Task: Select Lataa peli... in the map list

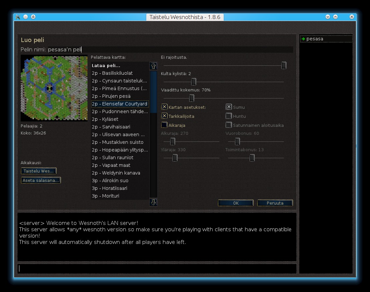Action: [x=120, y=65]
